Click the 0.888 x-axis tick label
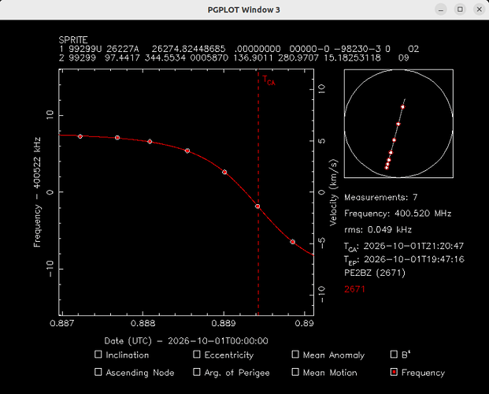 coord(143,323)
